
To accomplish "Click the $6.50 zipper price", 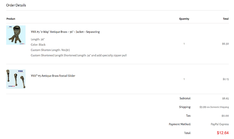I will pyautogui.click(x=225, y=44).
